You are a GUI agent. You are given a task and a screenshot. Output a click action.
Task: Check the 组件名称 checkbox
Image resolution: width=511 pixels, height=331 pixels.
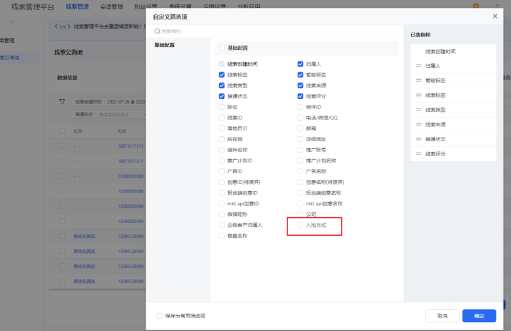pos(222,150)
